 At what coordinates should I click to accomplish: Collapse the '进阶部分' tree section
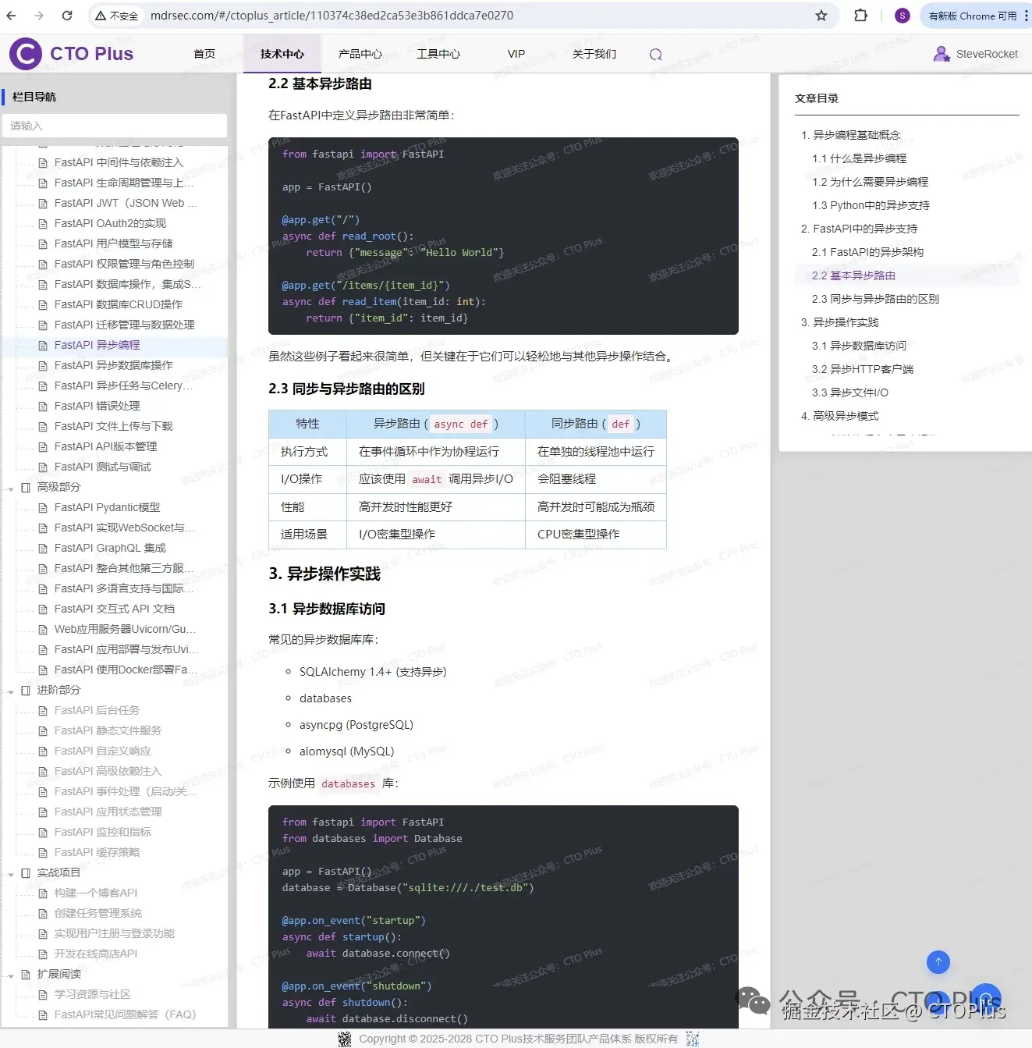(10, 690)
